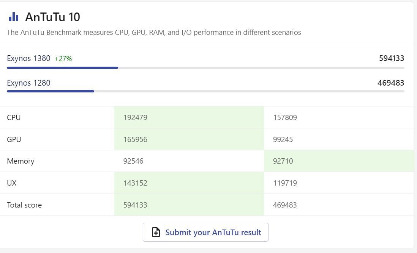Click the bar chart icon beside AnTuTu 10

[13, 17]
